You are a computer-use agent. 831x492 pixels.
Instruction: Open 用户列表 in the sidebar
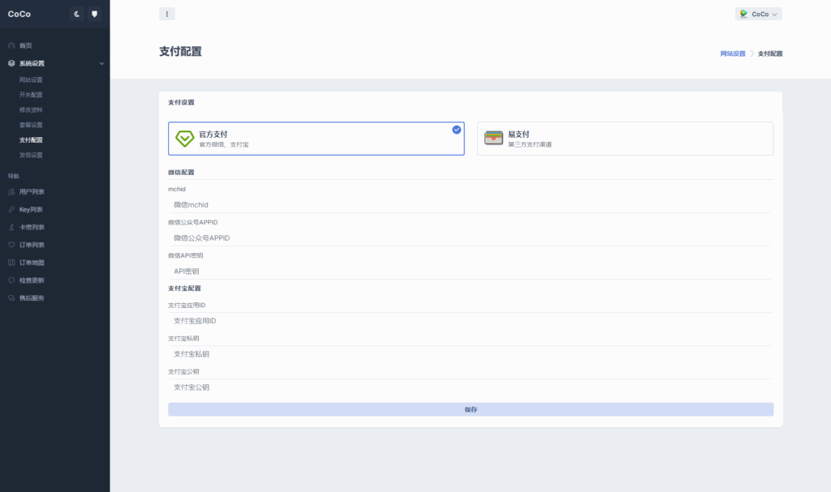(x=32, y=191)
